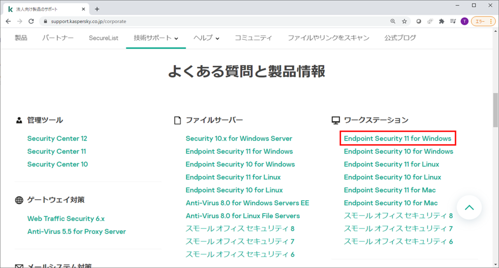499x268 pixels.
Task: Reload the page with the refresh icon
Action: (31, 21)
